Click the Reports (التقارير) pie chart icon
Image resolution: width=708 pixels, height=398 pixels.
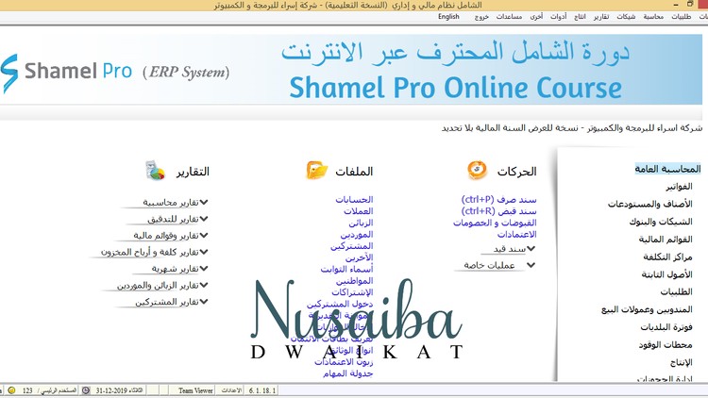pos(156,171)
